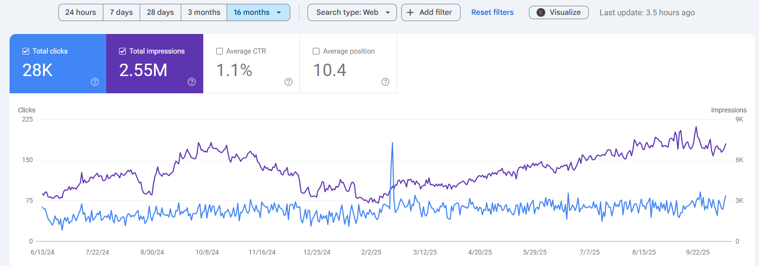Open Average position help question mark

(385, 82)
